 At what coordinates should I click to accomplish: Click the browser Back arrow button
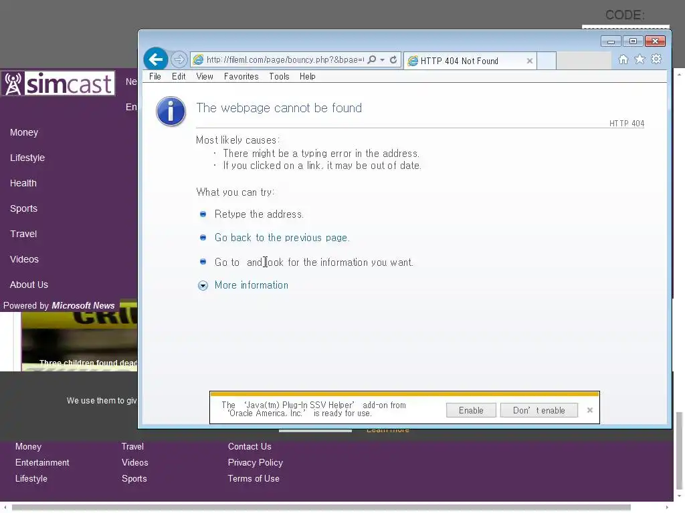click(x=155, y=59)
